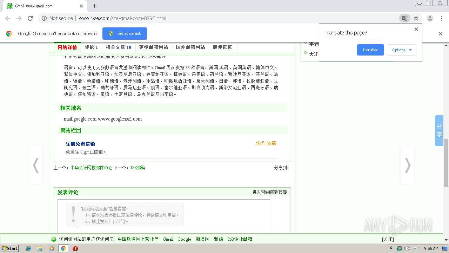Screen dimensions: 449x253
Task: Open the Google link in footer bar
Action: click(x=184, y=239)
